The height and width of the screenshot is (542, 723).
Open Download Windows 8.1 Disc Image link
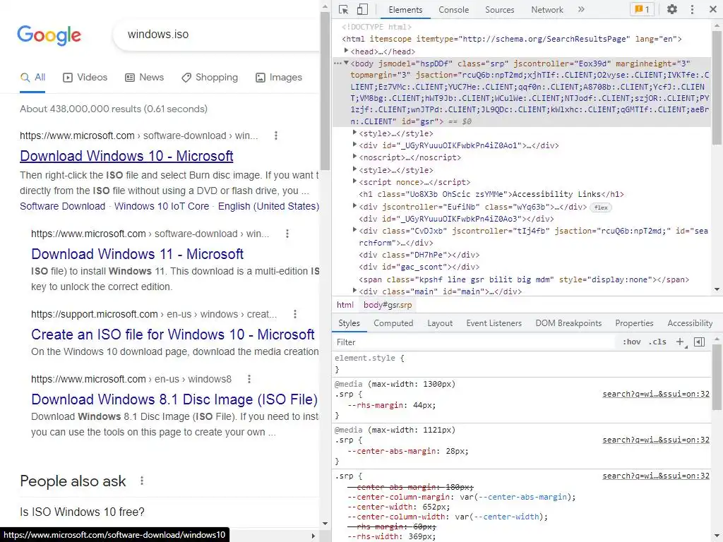click(x=174, y=399)
